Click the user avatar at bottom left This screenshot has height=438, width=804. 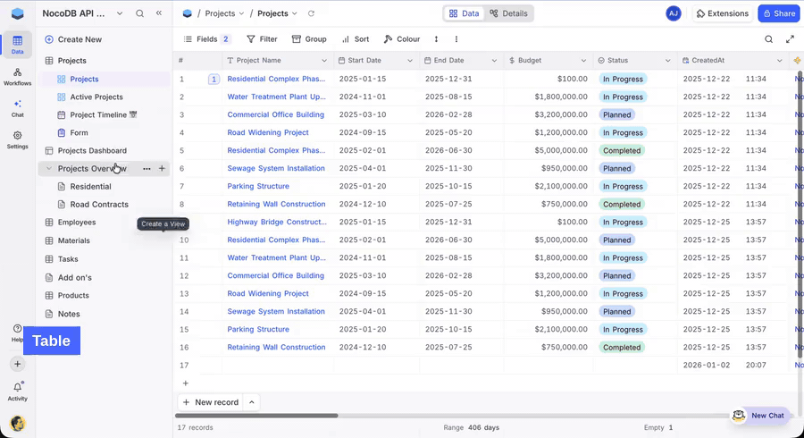point(18,423)
